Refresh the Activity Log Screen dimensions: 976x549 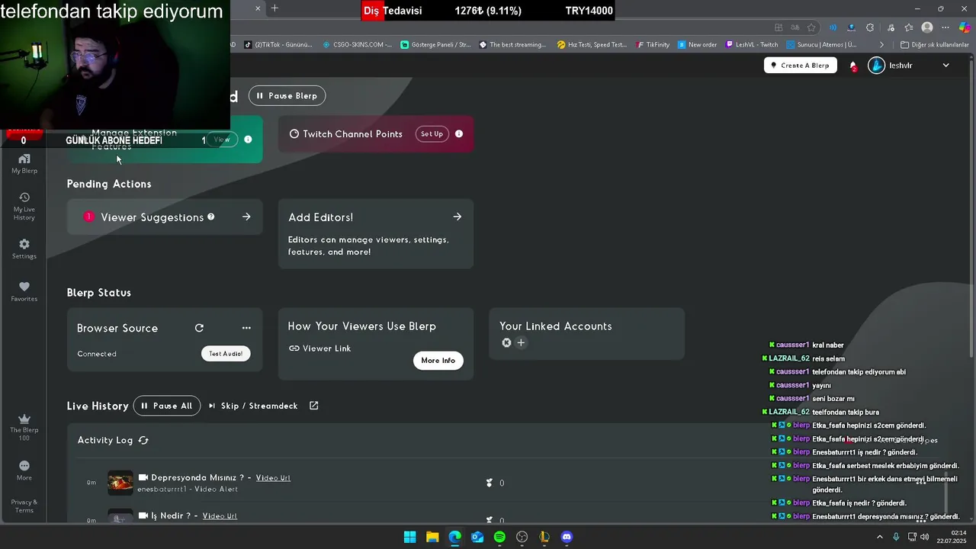click(143, 440)
